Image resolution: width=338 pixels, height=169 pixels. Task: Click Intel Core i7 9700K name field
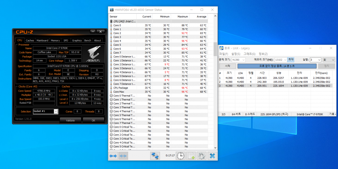pyautogui.click(x=57, y=48)
